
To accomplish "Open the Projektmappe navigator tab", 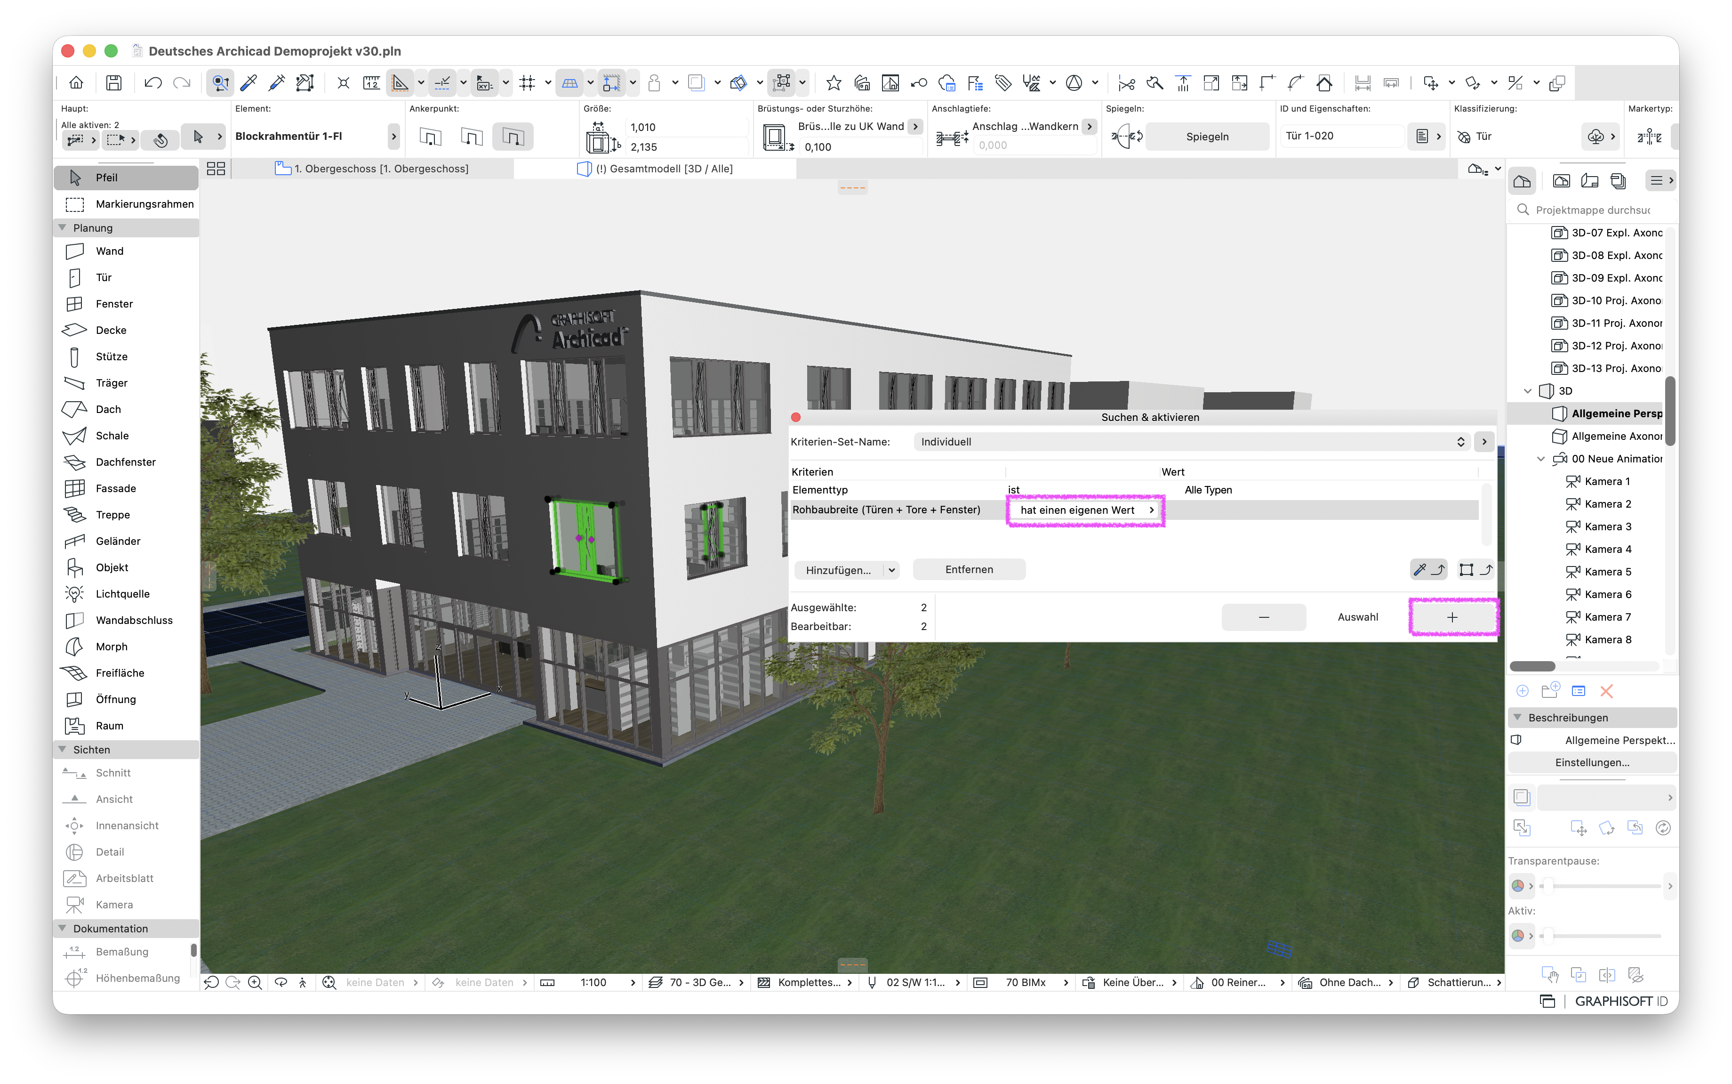I will (1521, 181).
